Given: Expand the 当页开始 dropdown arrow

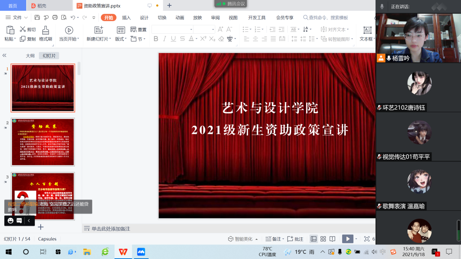Looking at the screenshot, I should [78, 39].
